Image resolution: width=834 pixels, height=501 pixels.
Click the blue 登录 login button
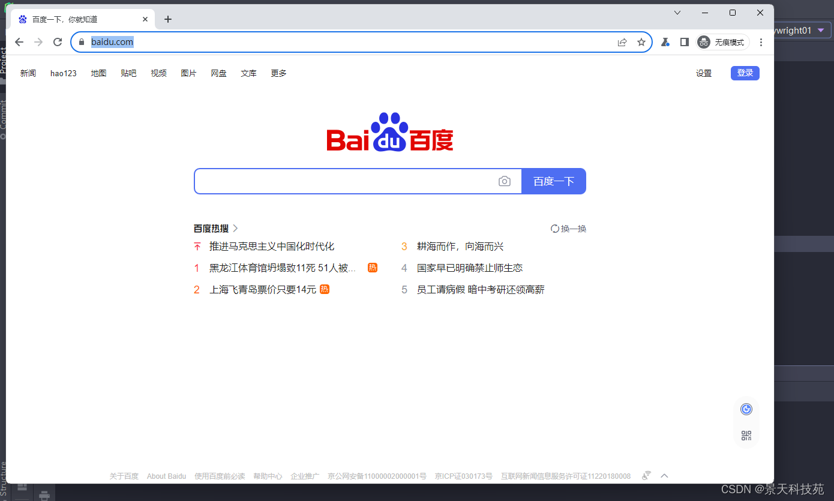tap(745, 73)
